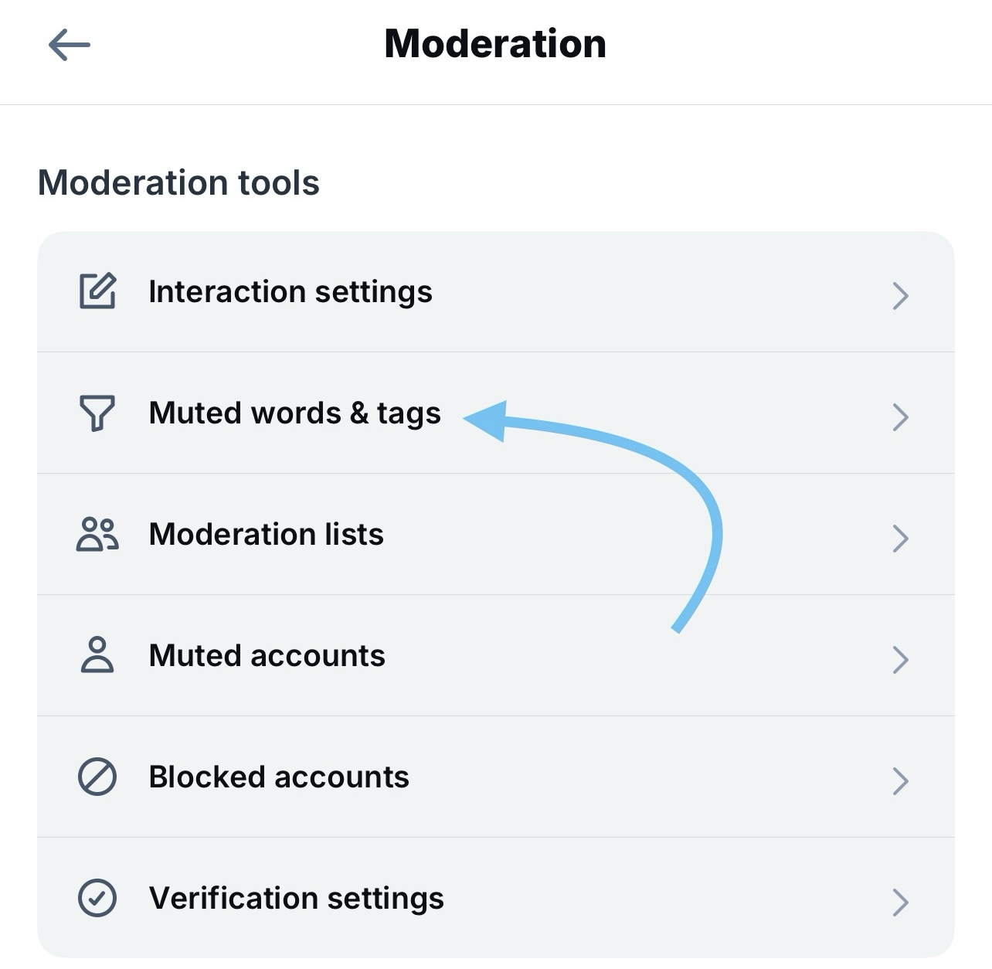Screen dimensions: 992x969
Task: View Blocked accounts
Action: click(279, 777)
